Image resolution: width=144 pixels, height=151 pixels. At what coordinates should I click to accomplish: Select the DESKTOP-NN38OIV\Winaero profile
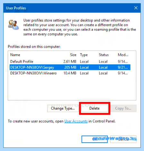click(70, 73)
